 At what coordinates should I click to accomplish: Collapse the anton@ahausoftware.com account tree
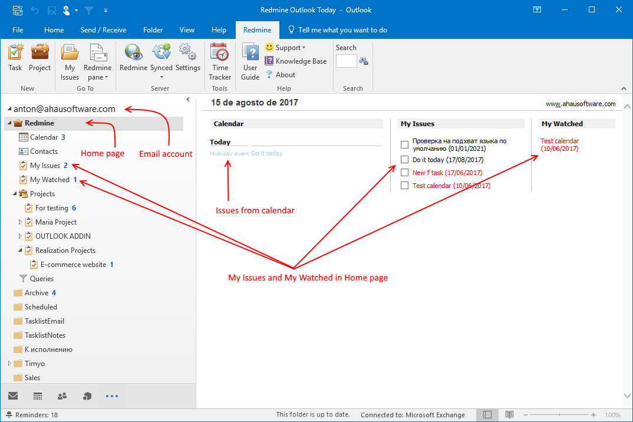coord(9,108)
